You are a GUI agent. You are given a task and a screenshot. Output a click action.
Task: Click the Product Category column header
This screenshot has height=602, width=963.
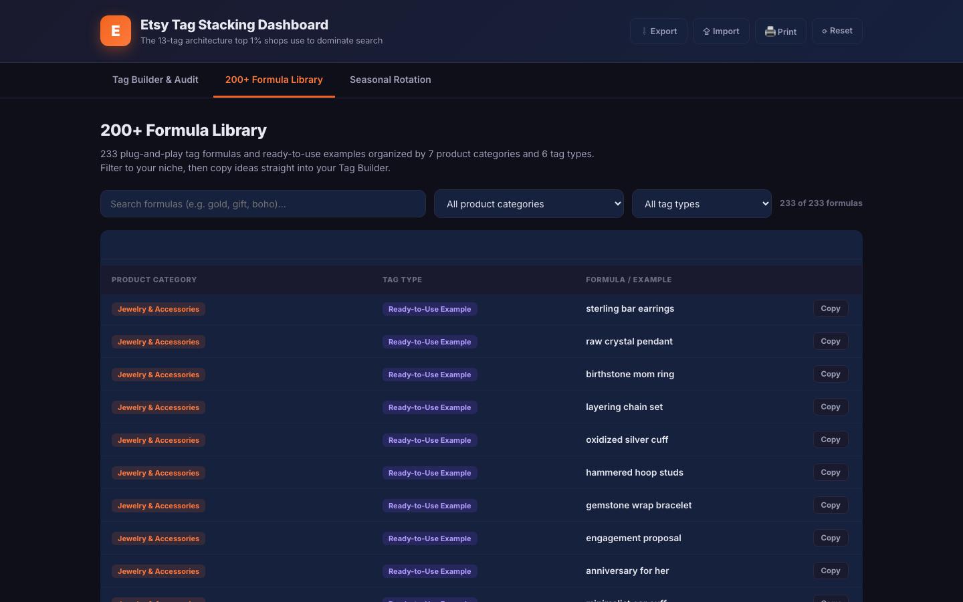[154, 280]
